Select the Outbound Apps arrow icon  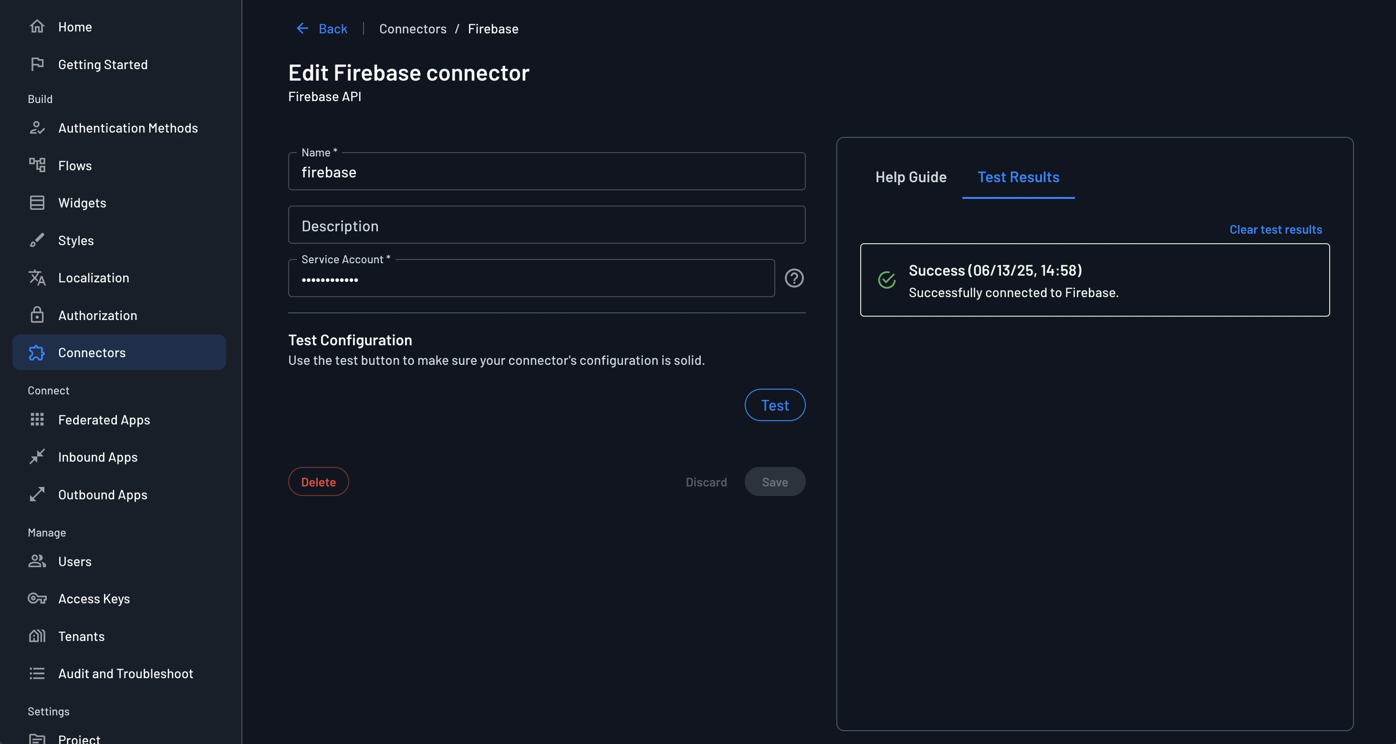[x=37, y=494]
